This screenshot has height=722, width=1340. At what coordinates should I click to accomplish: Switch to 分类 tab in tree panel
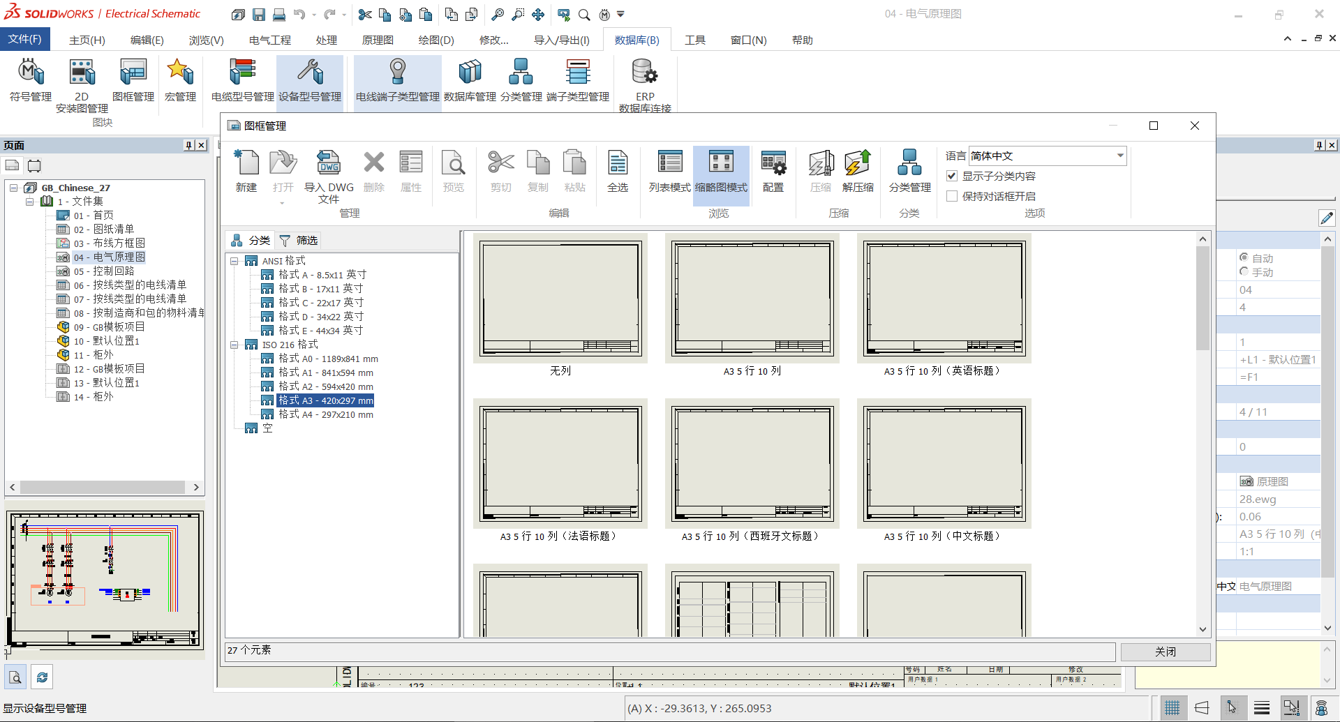pyautogui.click(x=251, y=240)
